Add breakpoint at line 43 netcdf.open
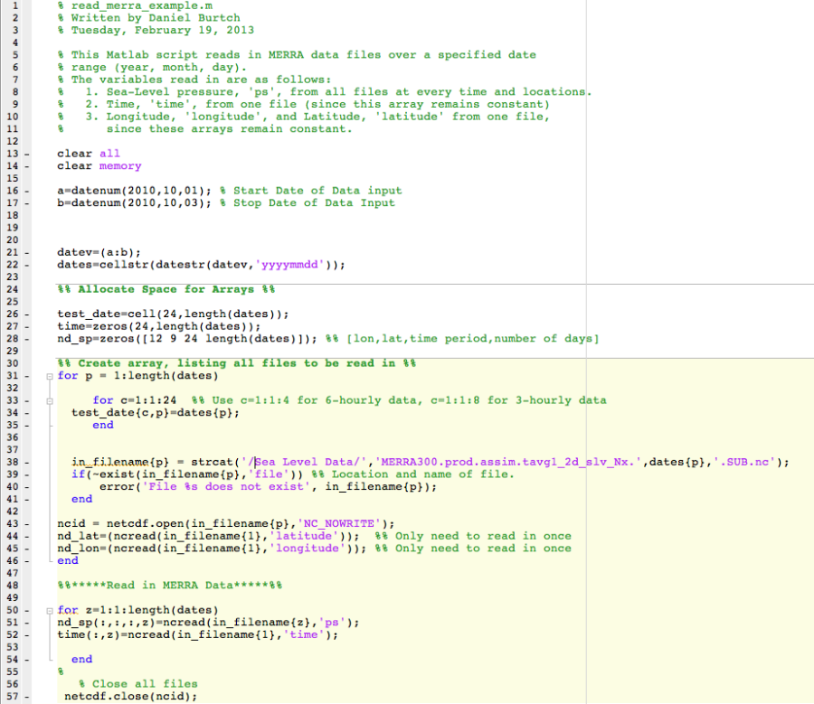Image resolution: width=814 pixels, height=704 pixels. [x=26, y=523]
